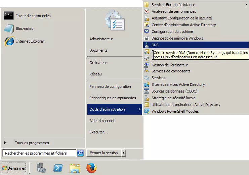The image size is (249, 175).
Task: Click the Administrateur user picture
Action: (115, 20)
